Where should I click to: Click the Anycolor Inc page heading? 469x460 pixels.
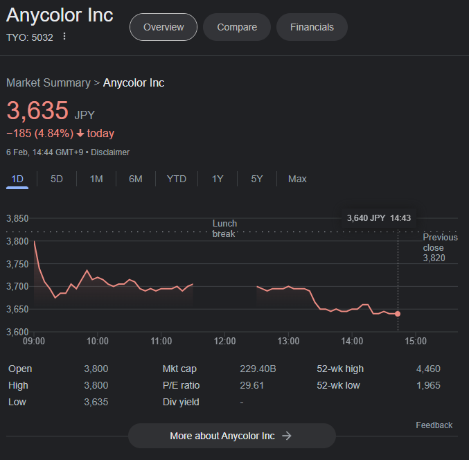[60, 15]
